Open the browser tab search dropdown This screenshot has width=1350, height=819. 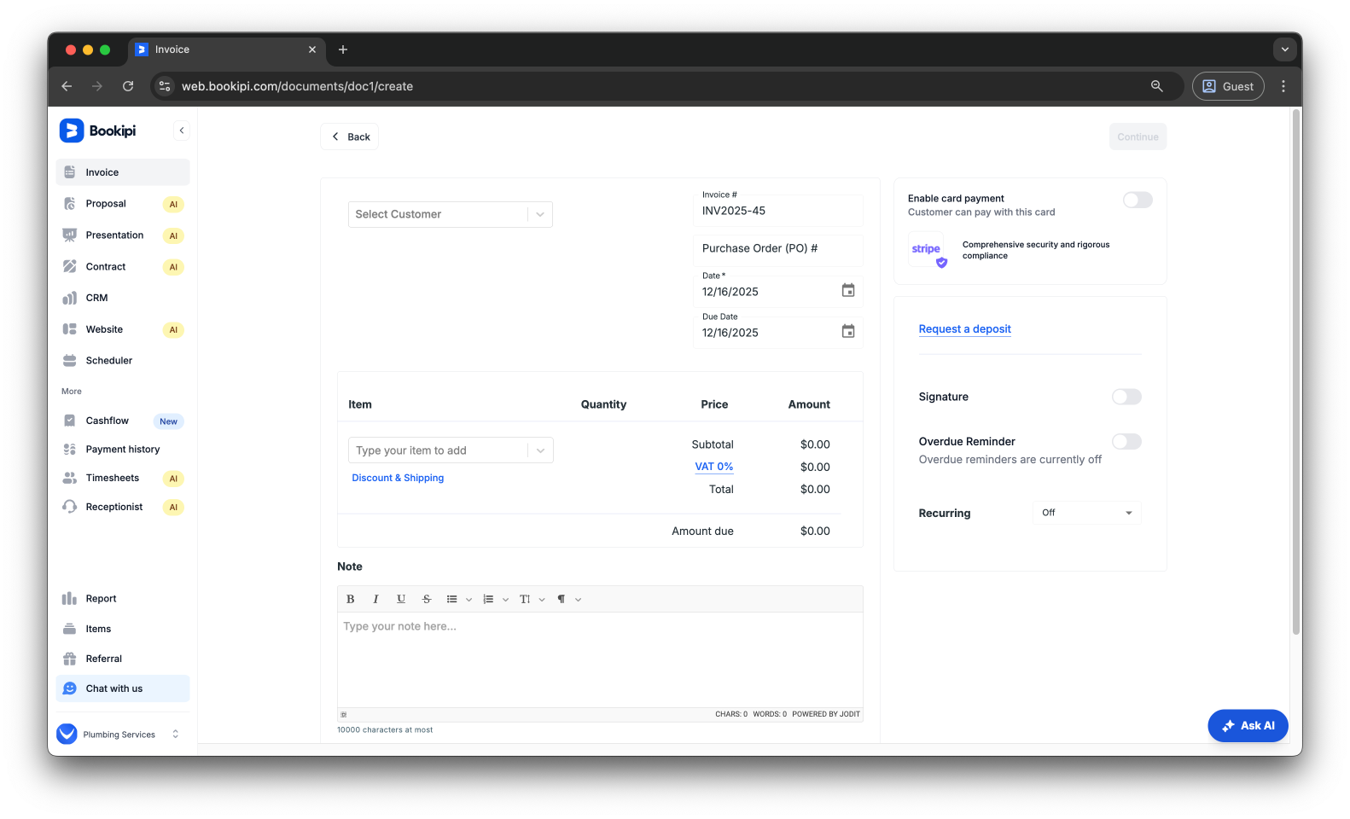1285,49
